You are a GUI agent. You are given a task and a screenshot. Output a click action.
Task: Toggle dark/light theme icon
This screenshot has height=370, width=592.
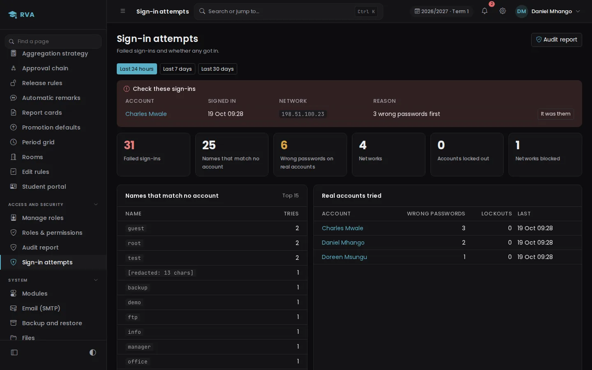(x=92, y=352)
